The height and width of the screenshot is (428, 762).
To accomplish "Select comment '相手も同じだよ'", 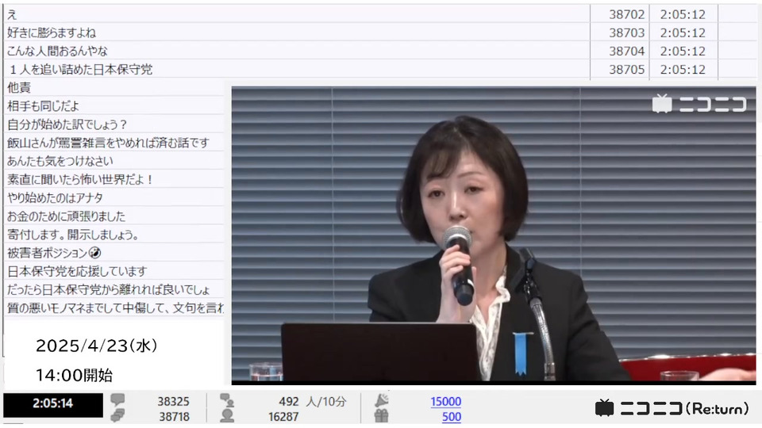I will [114, 105].
